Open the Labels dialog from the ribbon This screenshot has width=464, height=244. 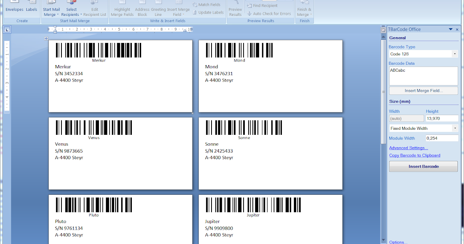pos(31,7)
